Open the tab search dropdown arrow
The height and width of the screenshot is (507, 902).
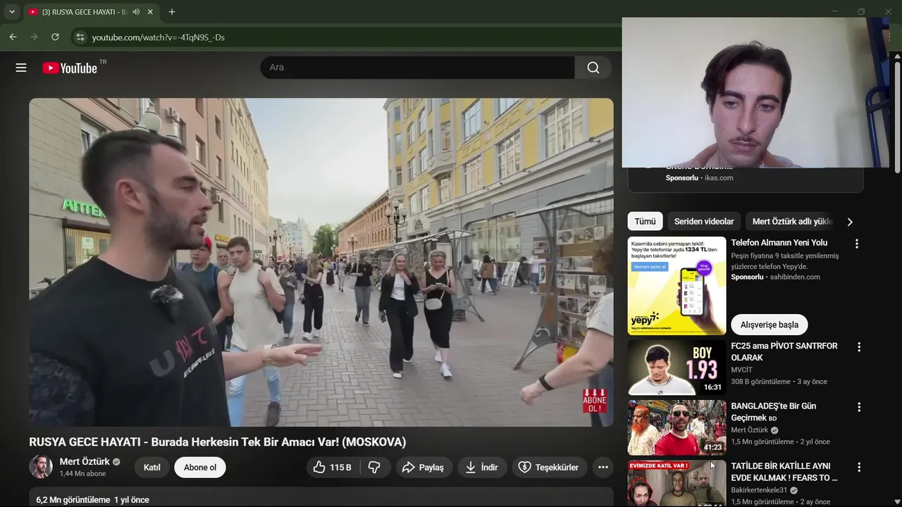tap(12, 12)
